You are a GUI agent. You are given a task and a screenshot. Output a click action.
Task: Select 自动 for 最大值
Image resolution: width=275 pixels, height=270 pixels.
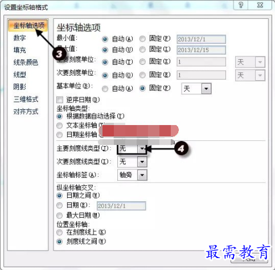click(x=105, y=50)
